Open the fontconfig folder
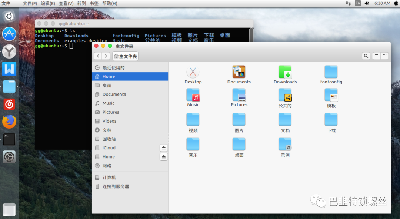 point(331,72)
